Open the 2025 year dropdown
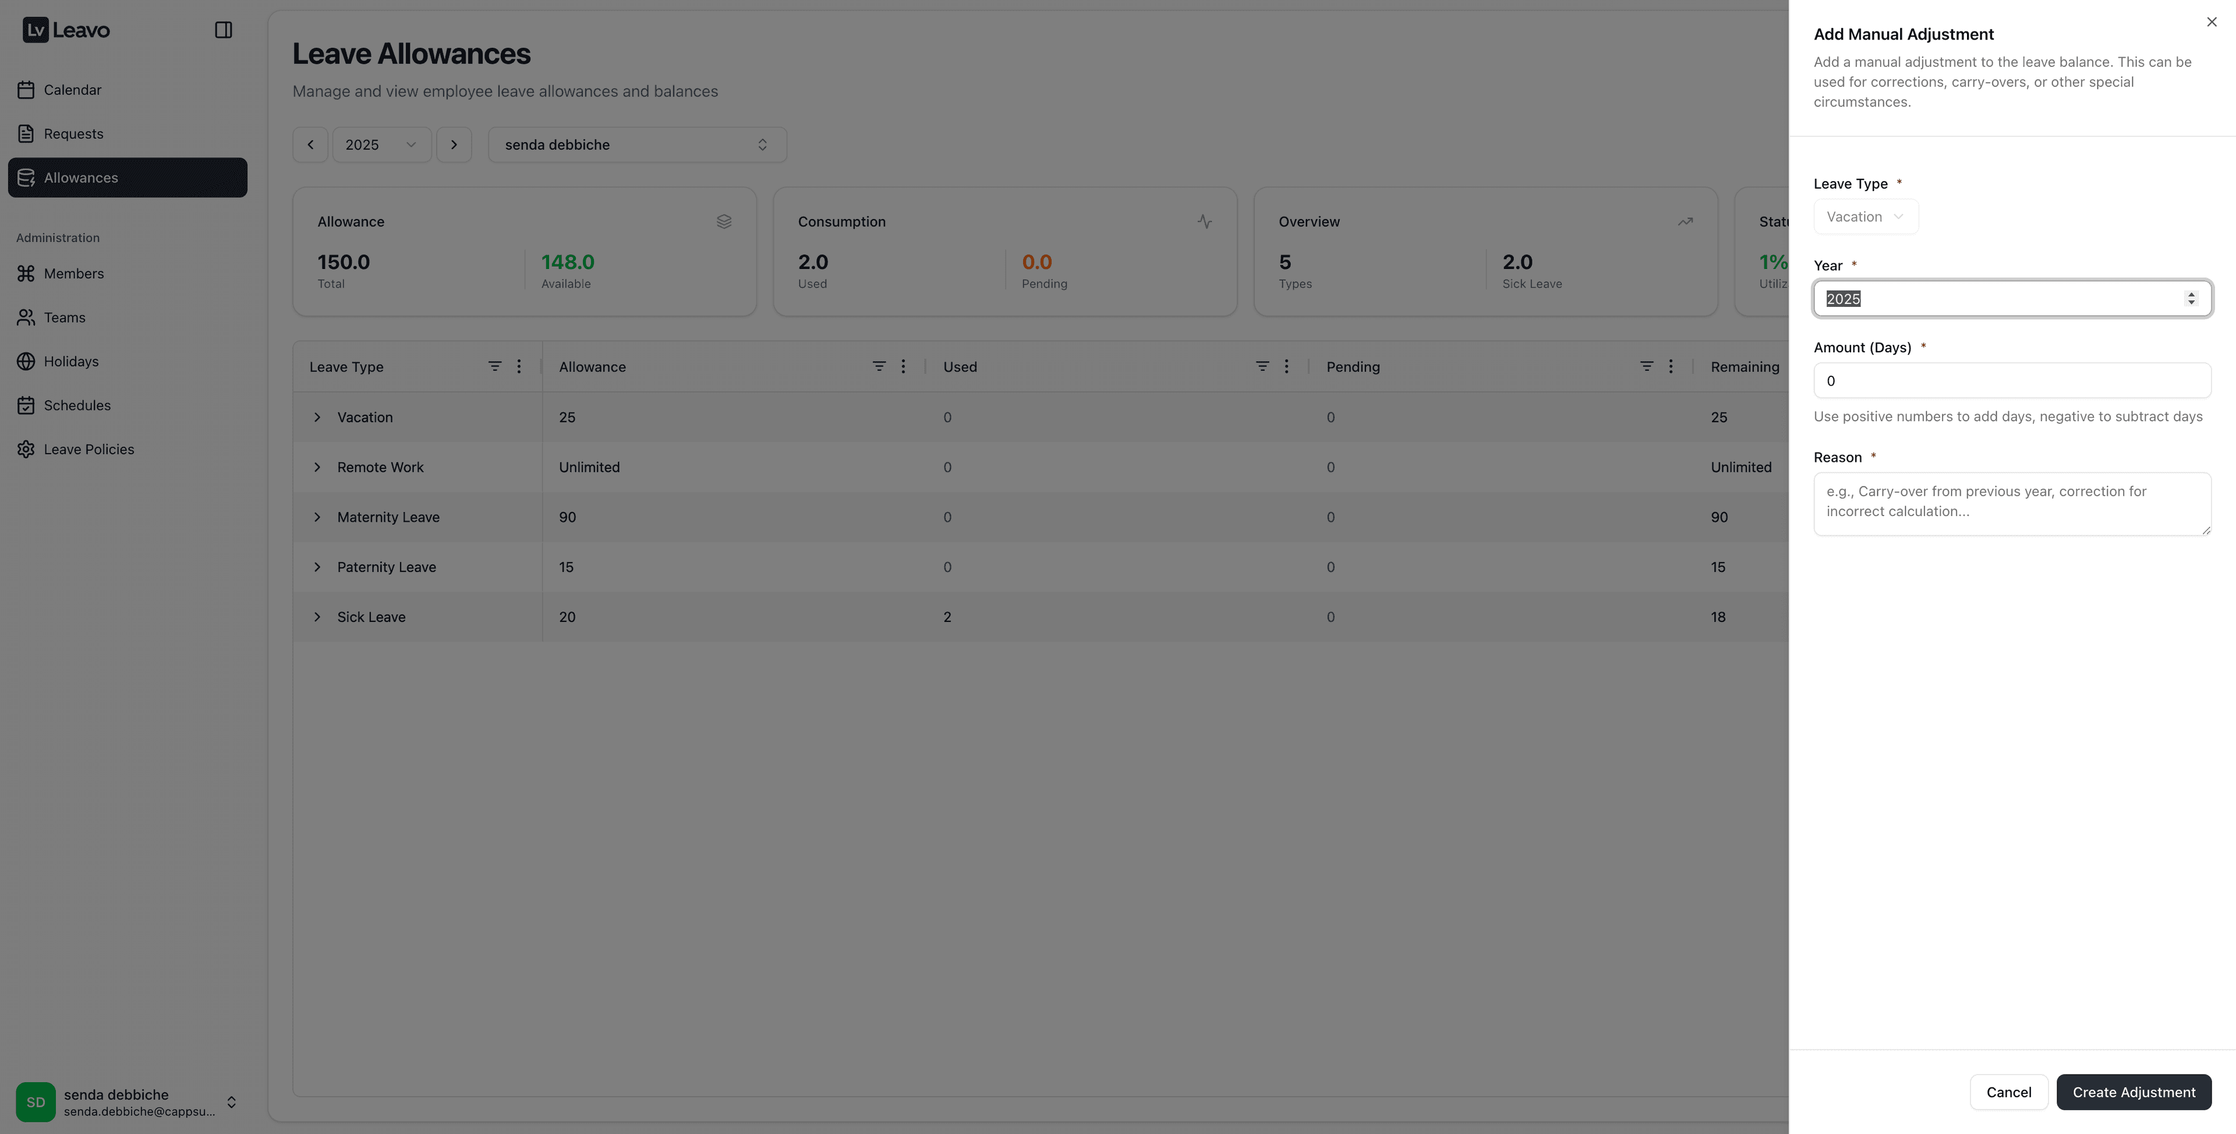2236x1134 pixels. coord(381,145)
